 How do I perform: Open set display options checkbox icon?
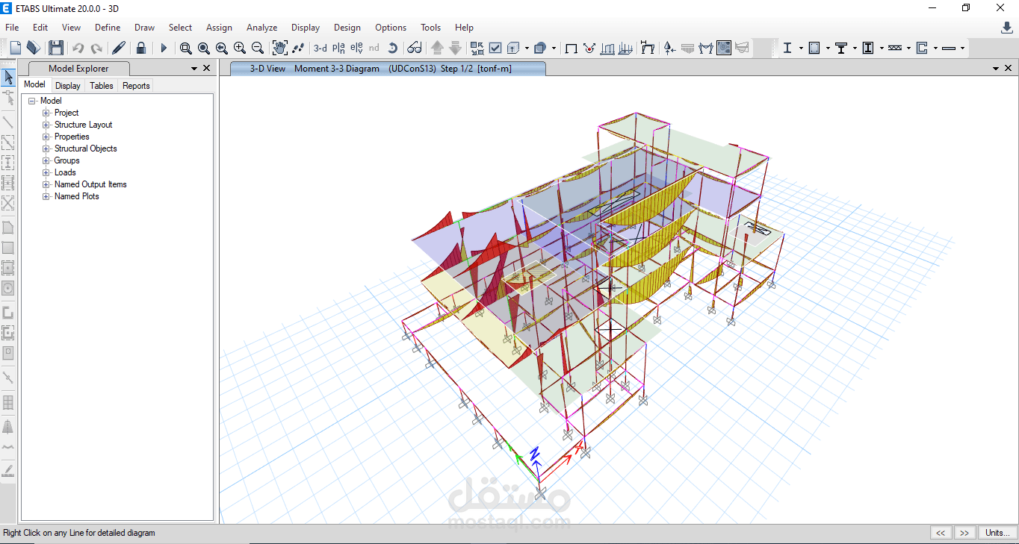(x=495, y=48)
